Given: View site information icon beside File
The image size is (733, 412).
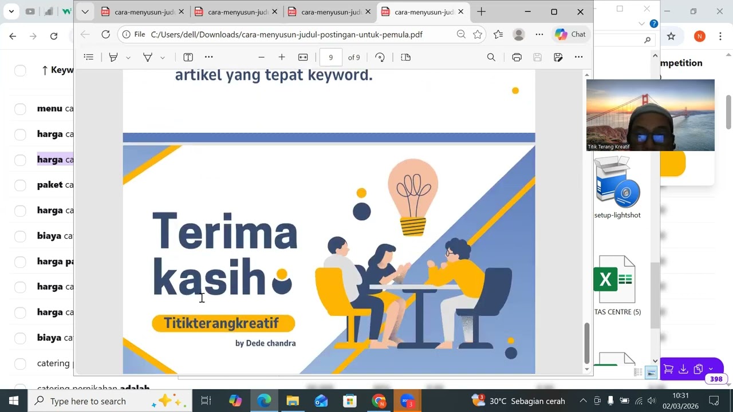Looking at the screenshot, I should click(x=126, y=34).
